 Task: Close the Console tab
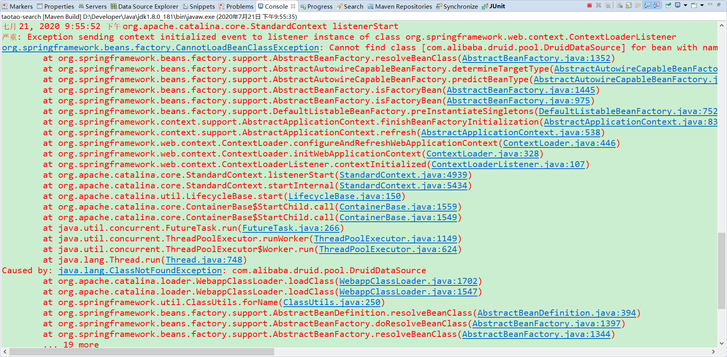coord(293,6)
